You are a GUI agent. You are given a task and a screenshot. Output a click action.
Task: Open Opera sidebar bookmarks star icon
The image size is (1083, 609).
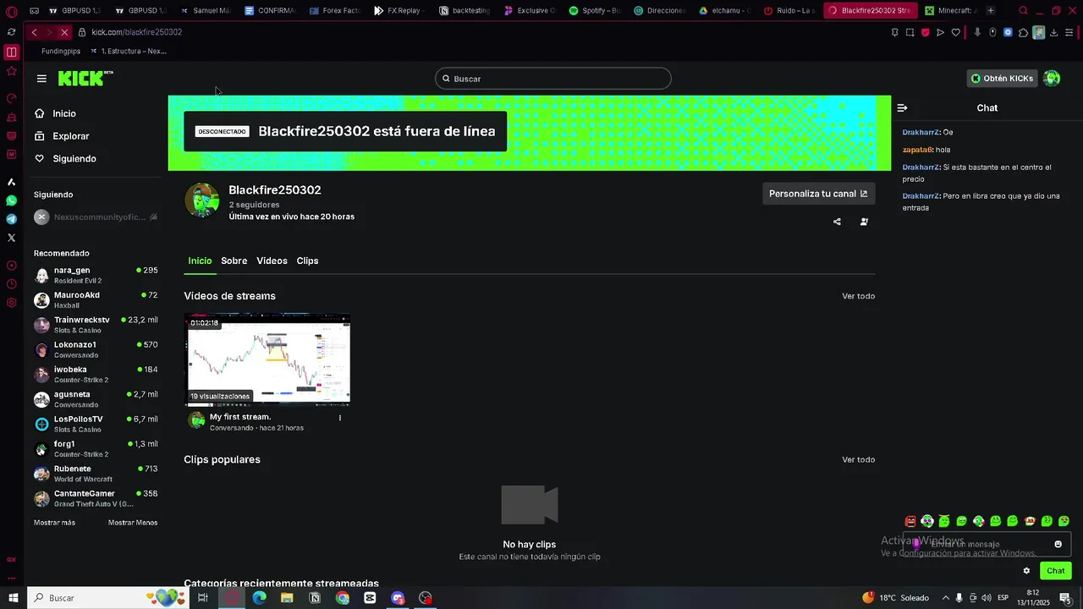tap(12, 71)
